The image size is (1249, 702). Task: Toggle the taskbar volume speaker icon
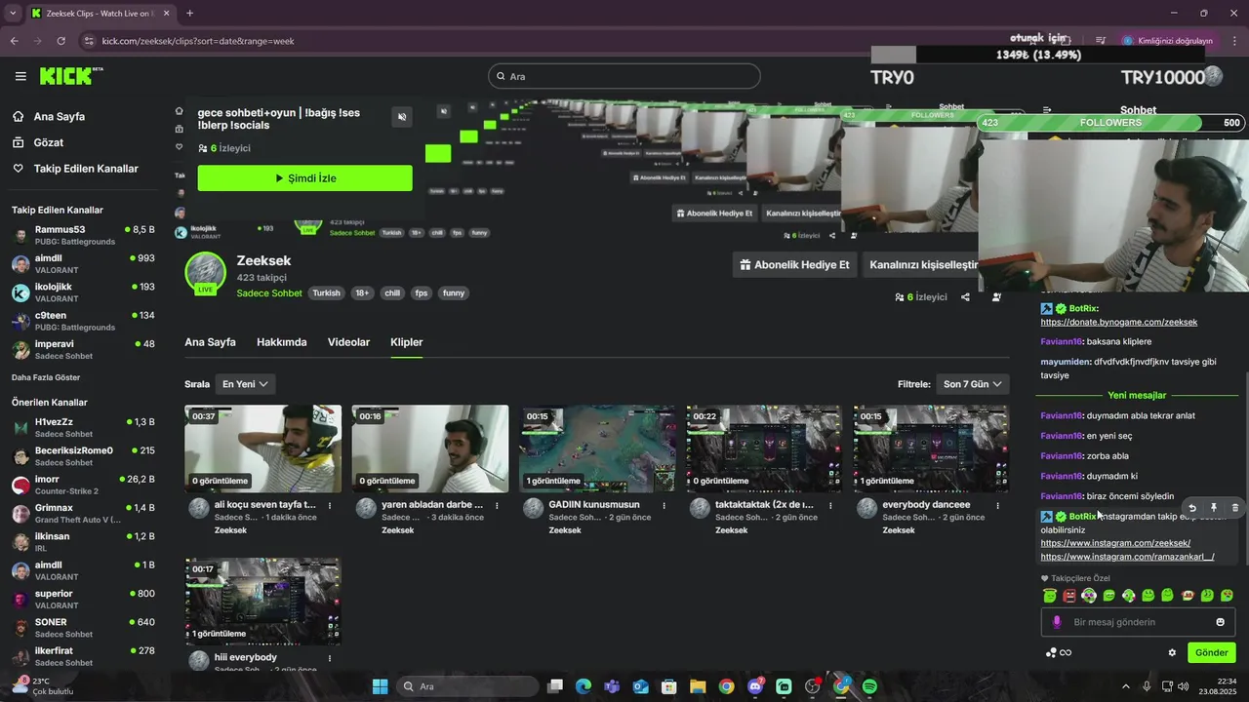[1183, 686]
